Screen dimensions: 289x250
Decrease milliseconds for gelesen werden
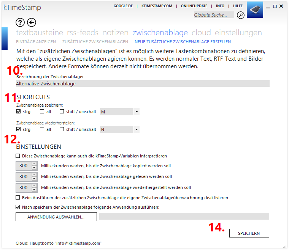(34, 179)
